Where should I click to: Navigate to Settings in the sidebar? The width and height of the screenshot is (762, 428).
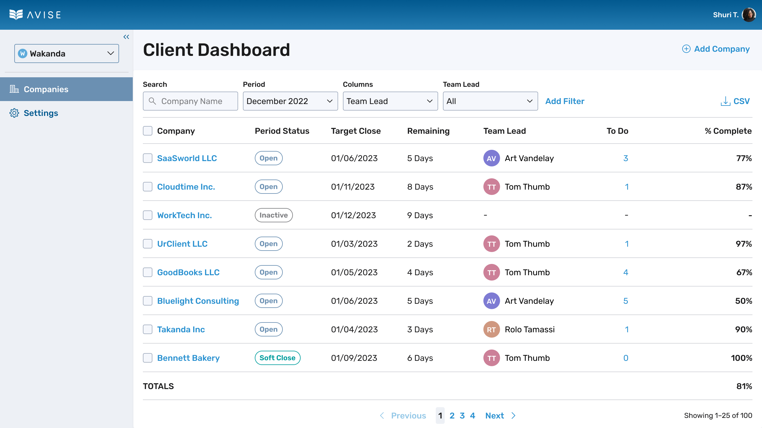[41, 113]
